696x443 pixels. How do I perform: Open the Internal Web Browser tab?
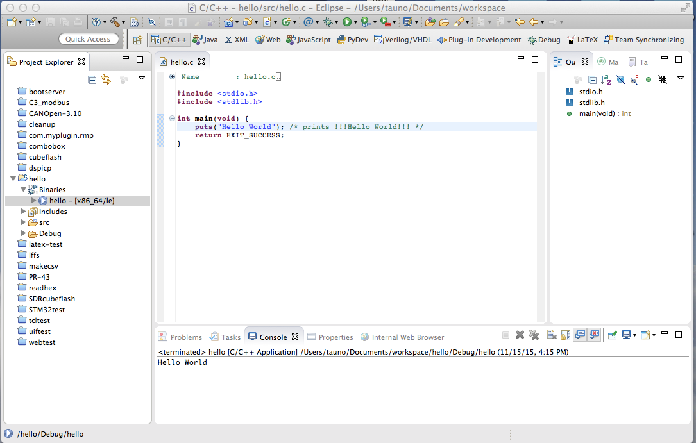(407, 337)
